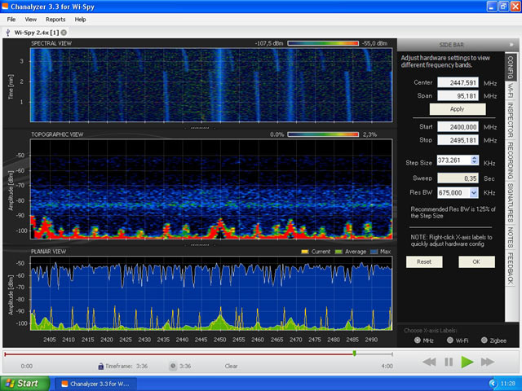
Task: Click the clock icon beside 3:36
Action: tap(173, 366)
